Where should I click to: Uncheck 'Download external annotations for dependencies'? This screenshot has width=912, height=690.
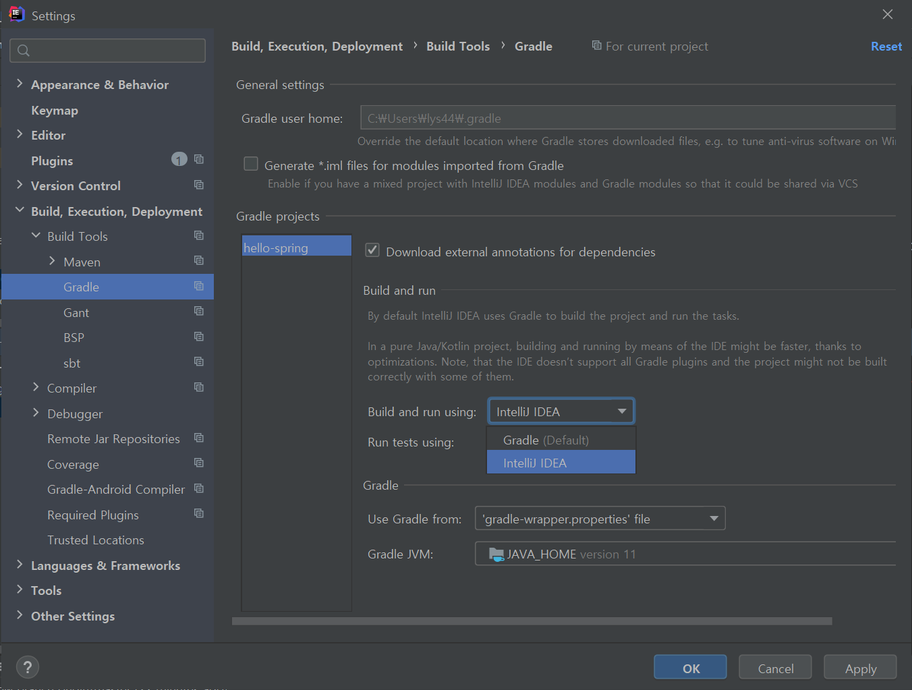[372, 250]
